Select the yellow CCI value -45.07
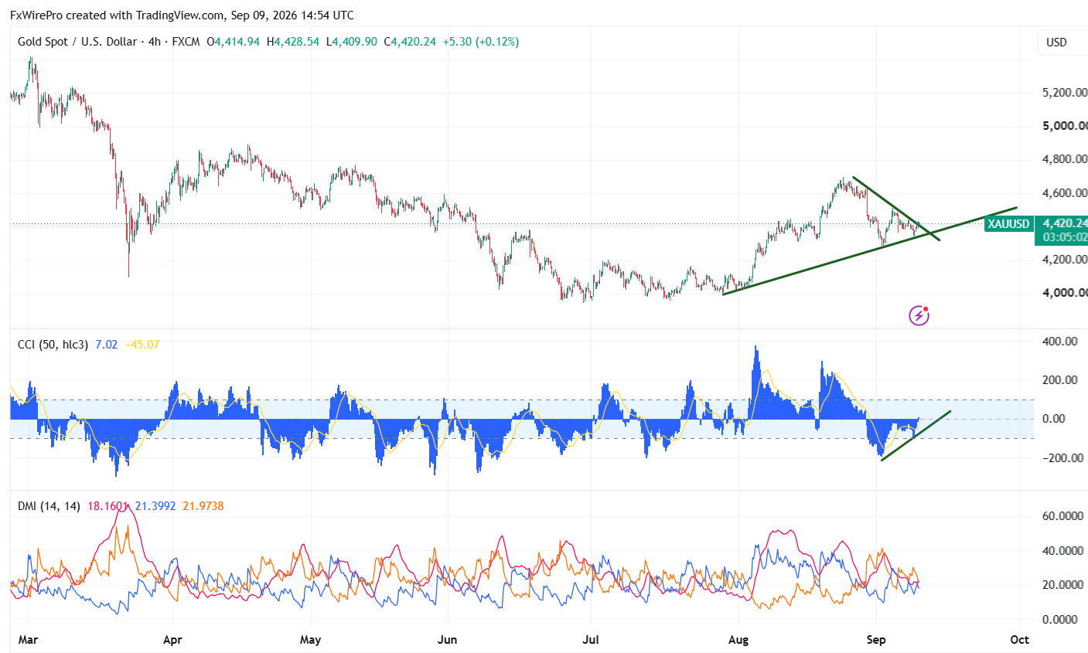 142,345
